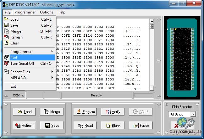The image size is (204, 139).
Task: Click the Merge documents icon in File menu
Action: [6, 31]
